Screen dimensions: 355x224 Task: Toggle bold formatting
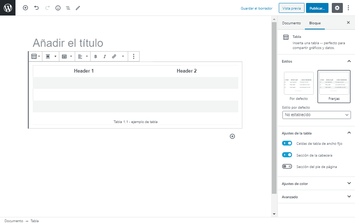pyautogui.click(x=95, y=56)
